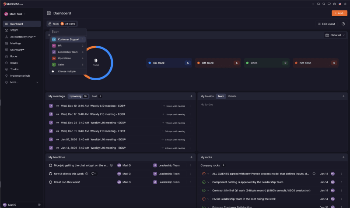The height and width of the screenshot is (208, 350).
Task: Check off Great Job this week headline
Action: (x=50, y=182)
